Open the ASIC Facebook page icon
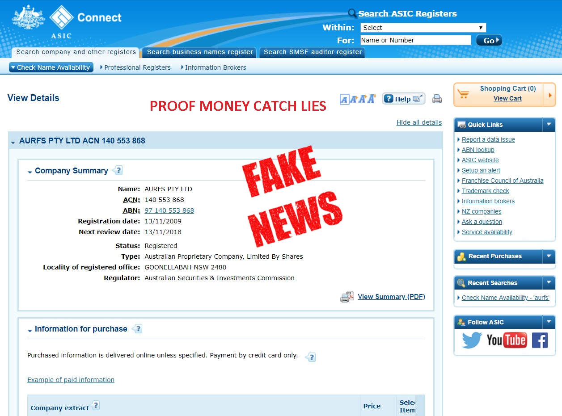The width and height of the screenshot is (562, 416). (540, 340)
